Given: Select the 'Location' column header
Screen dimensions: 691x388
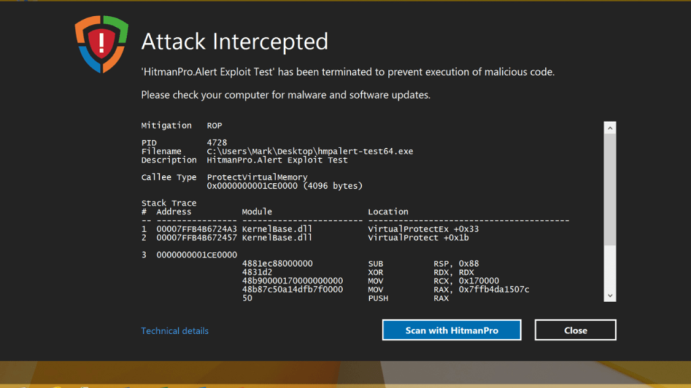Looking at the screenshot, I should click(x=388, y=212).
